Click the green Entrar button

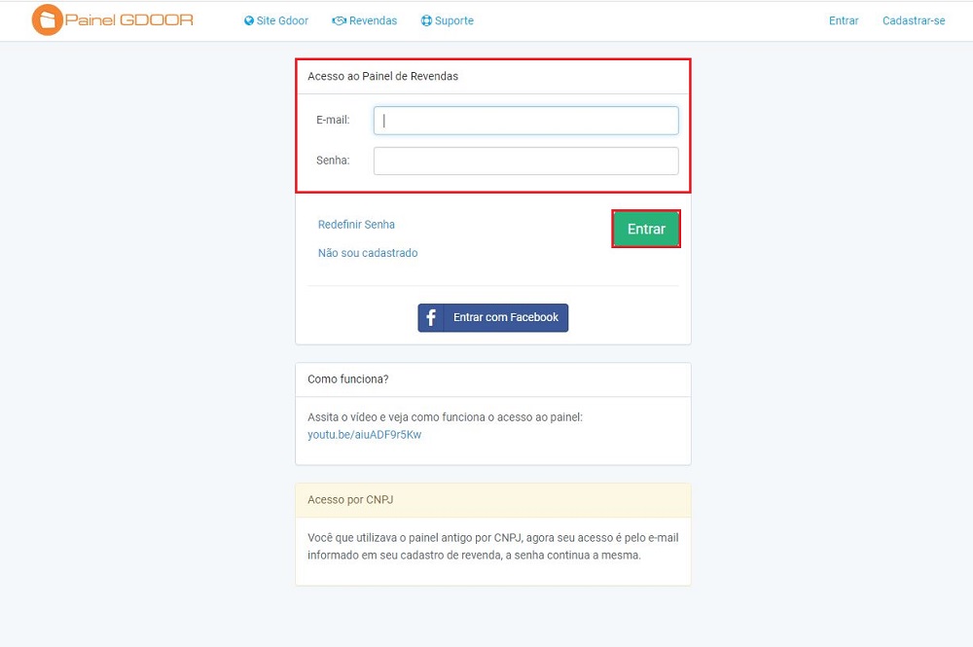(x=646, y=229)
